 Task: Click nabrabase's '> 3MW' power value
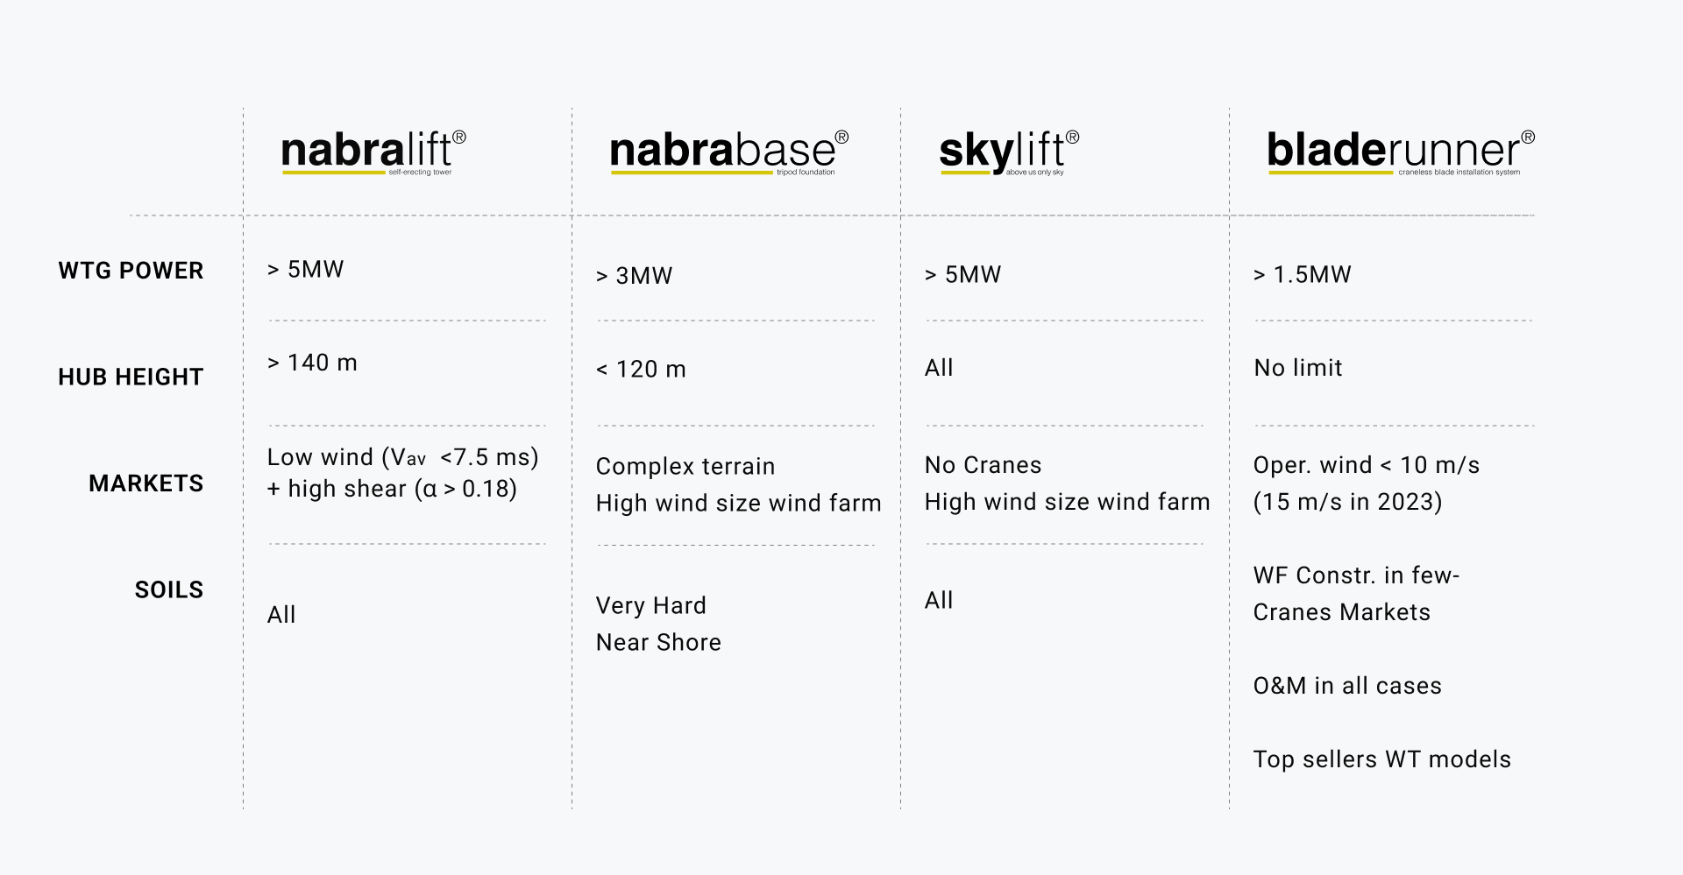634,276
